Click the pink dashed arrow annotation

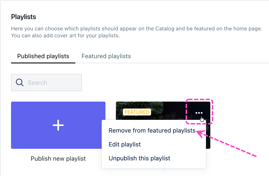coord(226,143)
